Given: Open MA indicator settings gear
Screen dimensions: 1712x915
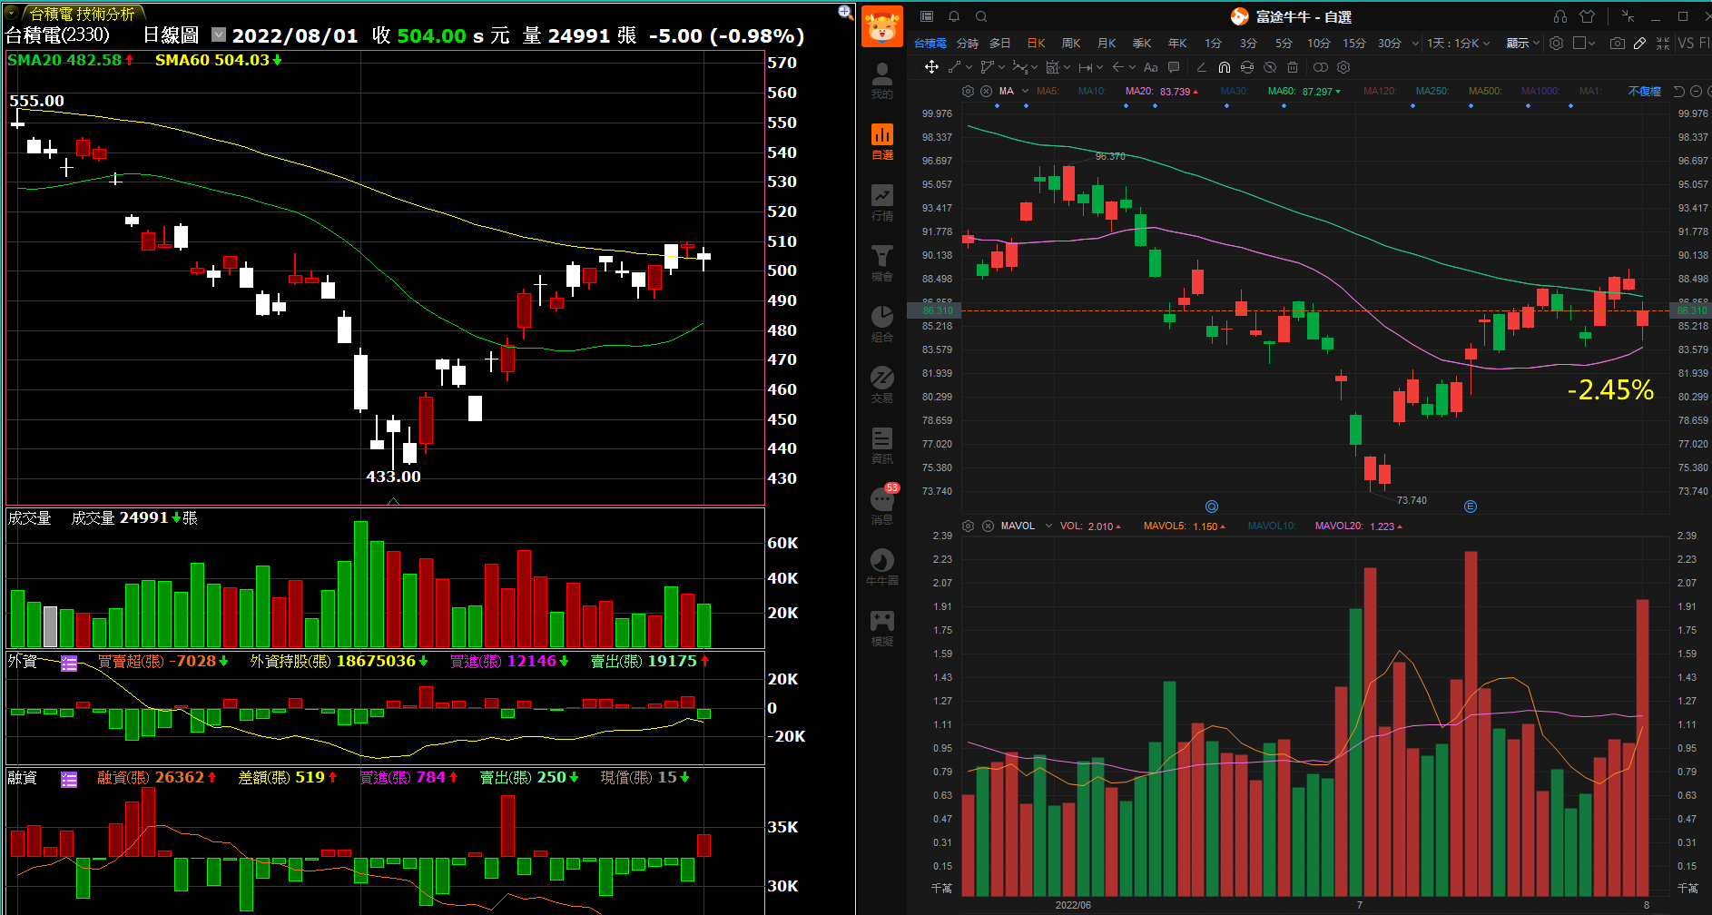Looking at the screenshot, I should (968, 91).
